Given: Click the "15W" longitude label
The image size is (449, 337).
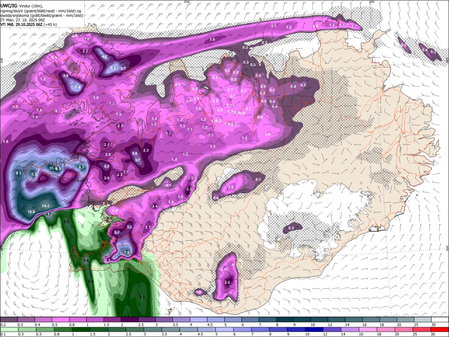Looking at the screenshot, I should [x=371, y=2].
